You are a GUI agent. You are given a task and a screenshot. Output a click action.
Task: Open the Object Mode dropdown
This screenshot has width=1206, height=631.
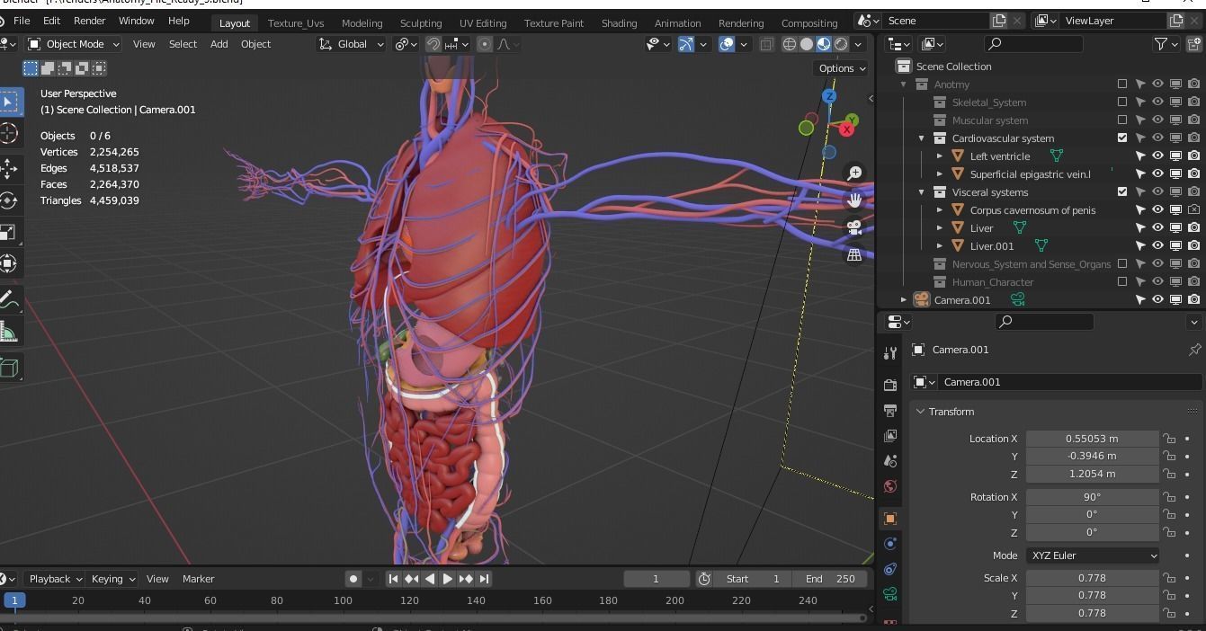coord(74,44)
